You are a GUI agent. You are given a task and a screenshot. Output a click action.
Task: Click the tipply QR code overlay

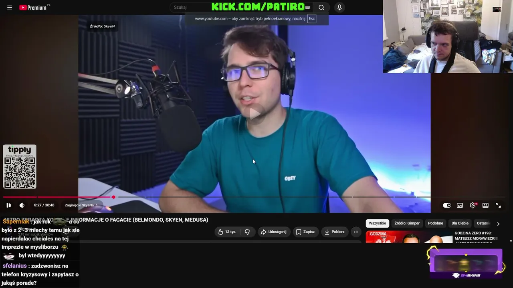click(x=20, y=166)
